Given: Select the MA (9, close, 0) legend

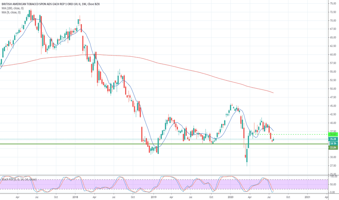Looking at the screenshot, I should (11, 12).
